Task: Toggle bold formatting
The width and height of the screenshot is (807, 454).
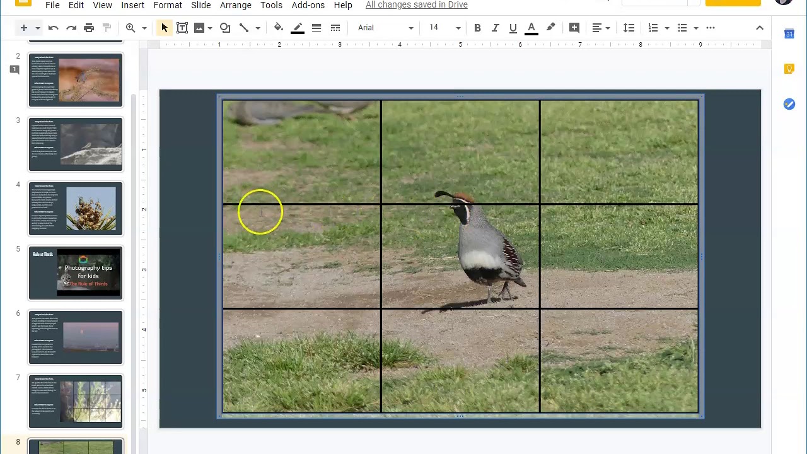Action: click(x=477, y=28)
